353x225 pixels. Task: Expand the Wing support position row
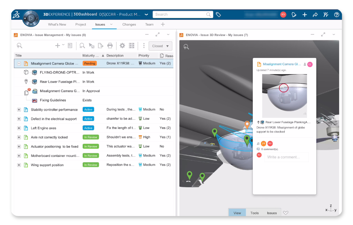click(x=19, y=165)
